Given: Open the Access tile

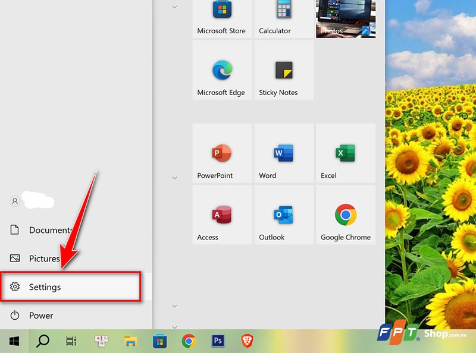Looking at the screenshot, I should 222,215.
